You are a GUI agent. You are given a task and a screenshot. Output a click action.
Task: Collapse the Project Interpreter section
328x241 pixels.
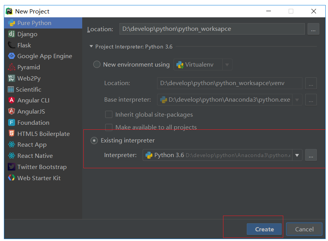point(91,46)
